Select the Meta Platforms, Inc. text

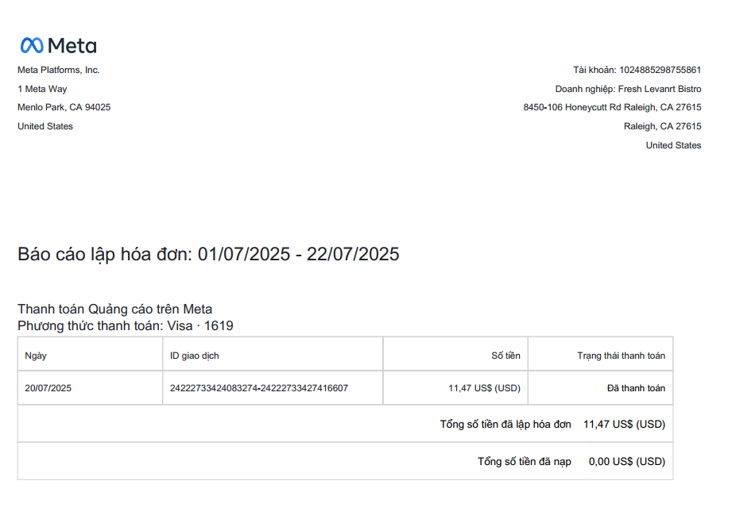58,70
